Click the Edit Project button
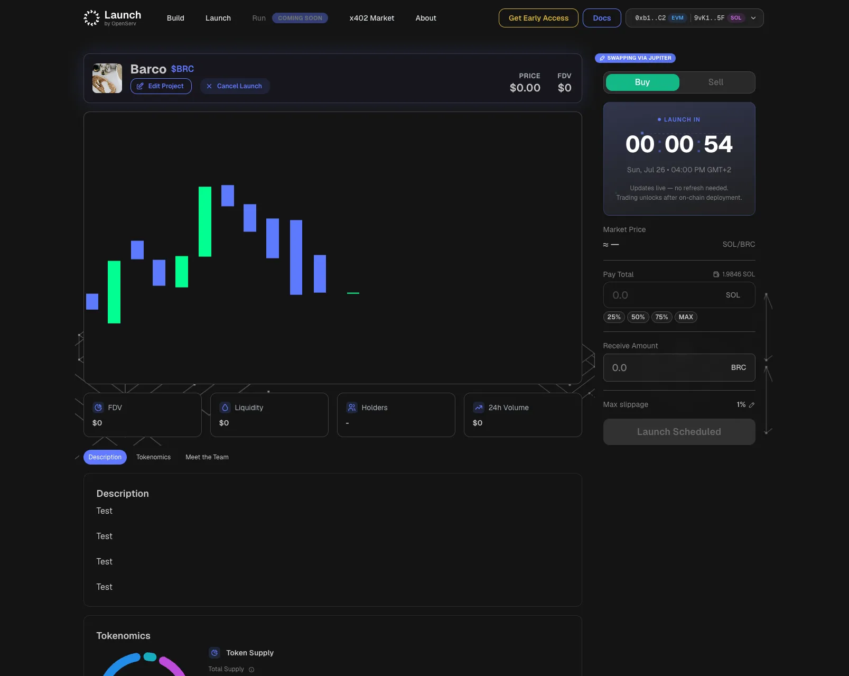 (x=161, y=86)
